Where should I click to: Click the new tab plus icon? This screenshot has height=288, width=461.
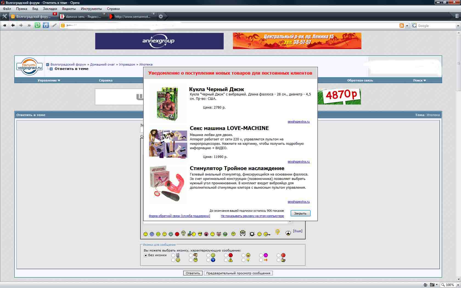pos(161,16)
